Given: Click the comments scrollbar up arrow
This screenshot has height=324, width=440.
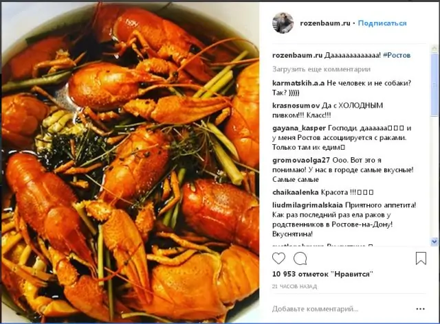Looking at the screenshot, I should [434, 48].
